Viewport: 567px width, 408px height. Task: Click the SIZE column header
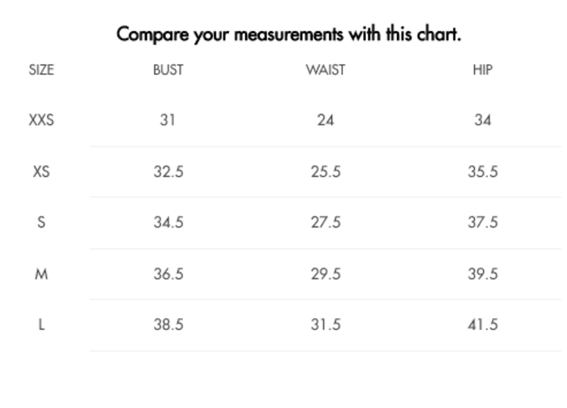(x=42, y=70)
